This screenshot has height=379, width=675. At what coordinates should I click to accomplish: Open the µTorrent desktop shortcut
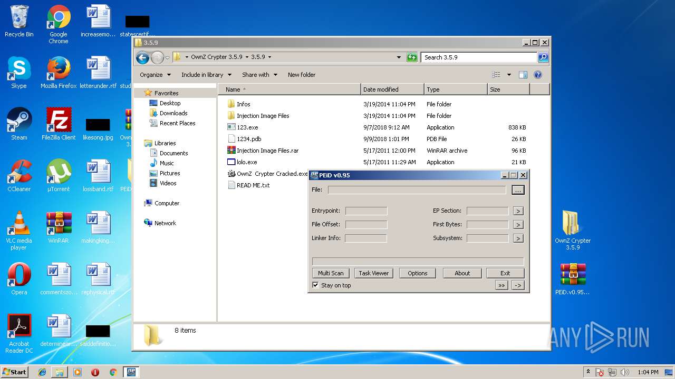coord(59,176)
